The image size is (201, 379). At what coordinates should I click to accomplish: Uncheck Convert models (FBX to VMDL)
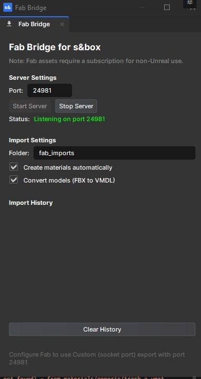click(x=13, y=180)
